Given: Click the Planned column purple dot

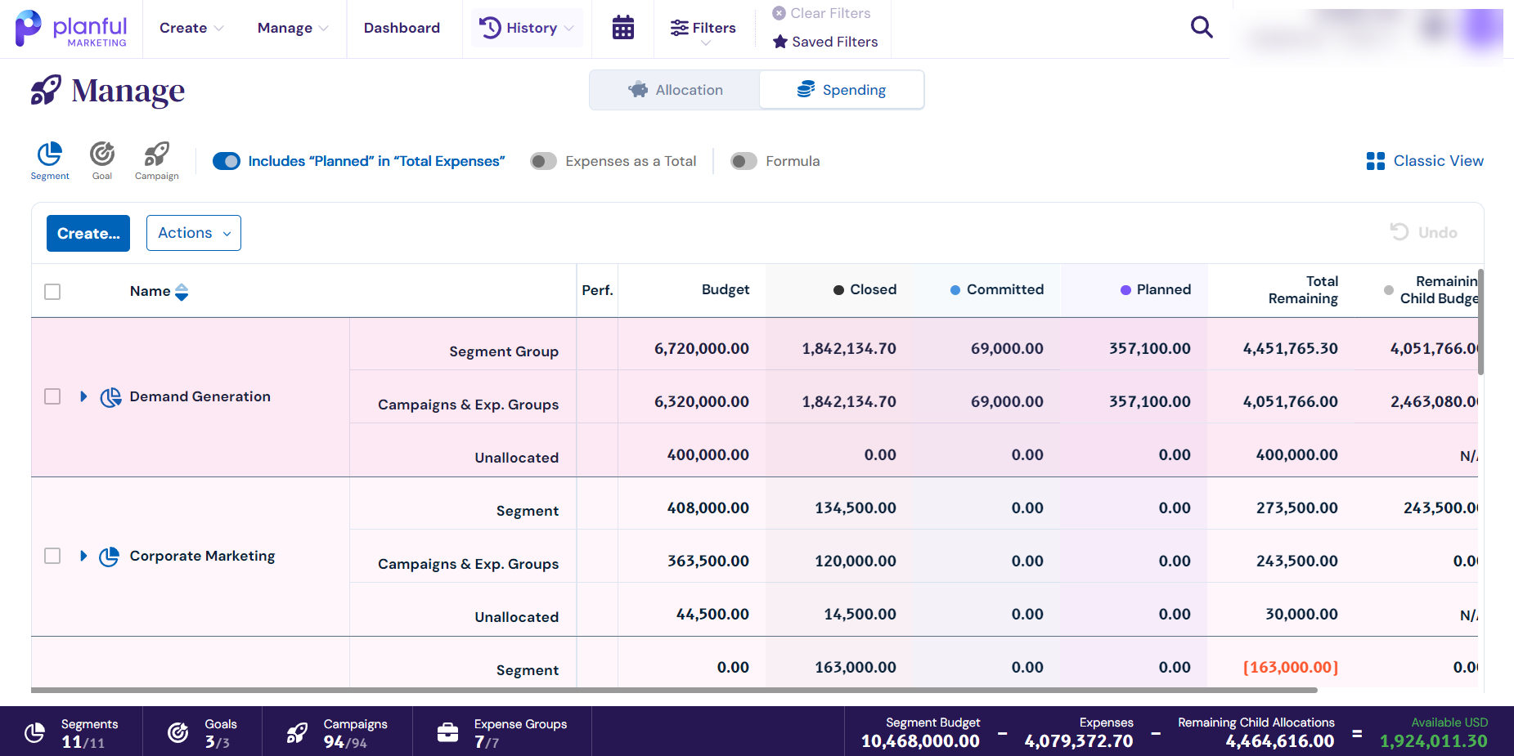Looking at the screenshot, I should tap(1125, 290).
